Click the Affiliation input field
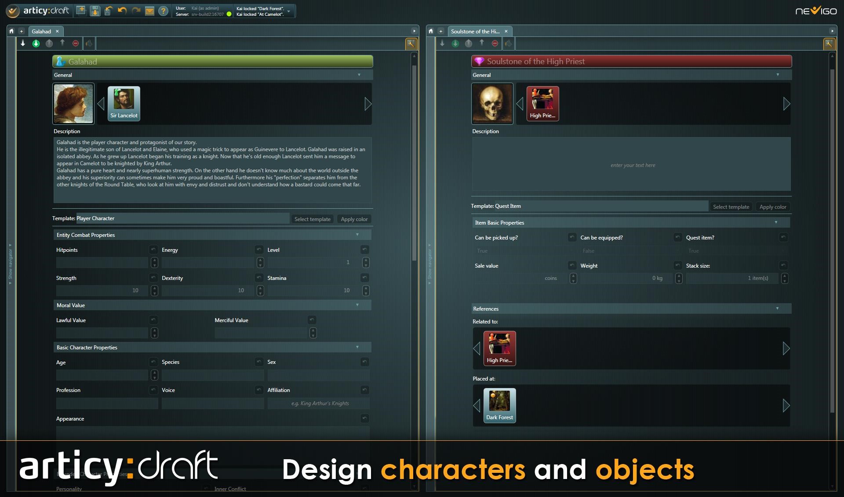The width and height of the screenshot is (844, 497). click(318, 403)
